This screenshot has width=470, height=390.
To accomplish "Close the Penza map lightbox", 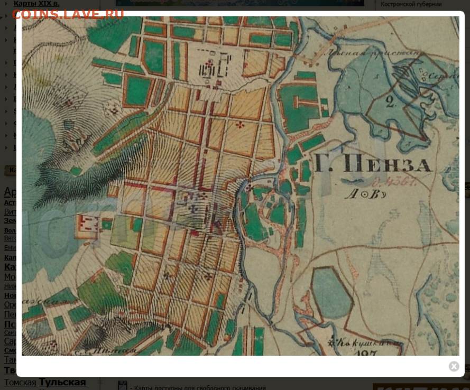I will pos(454,366).
